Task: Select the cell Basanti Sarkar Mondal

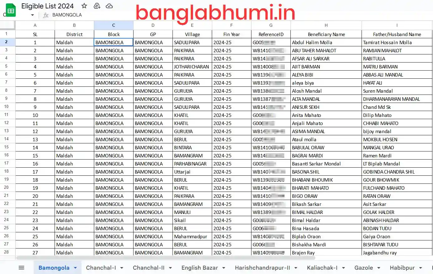Action: tap(326, 164)
